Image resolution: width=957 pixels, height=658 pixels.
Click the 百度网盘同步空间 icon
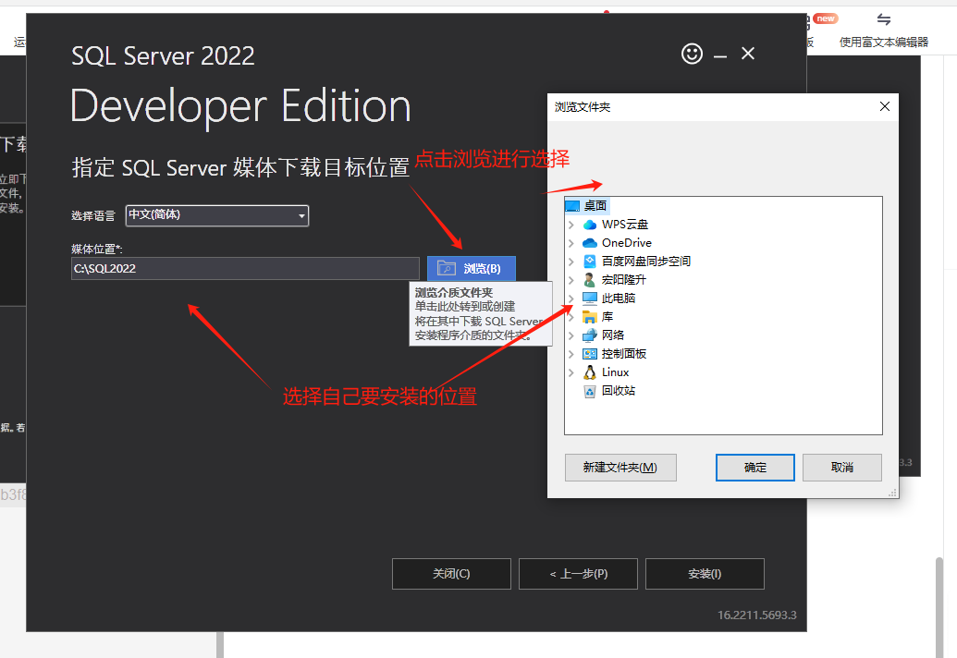point(590,261)
